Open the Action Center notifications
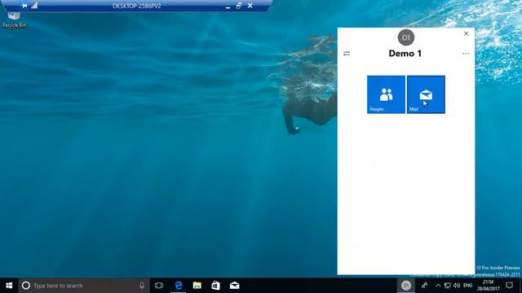This screenshot has height=293, width=522. coord(509,286)
